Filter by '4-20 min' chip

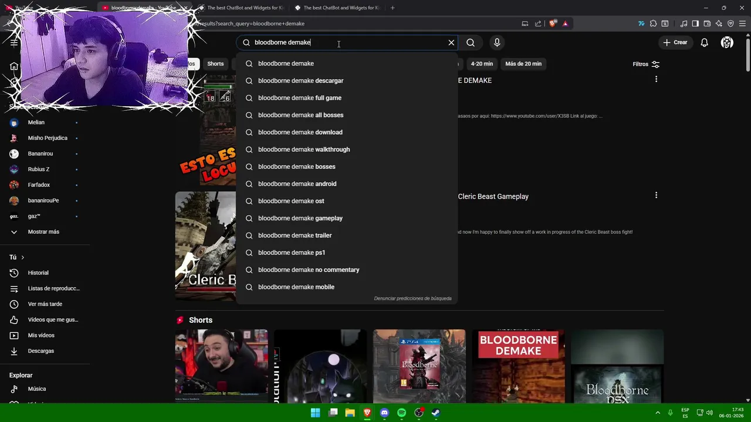point(482,63)
